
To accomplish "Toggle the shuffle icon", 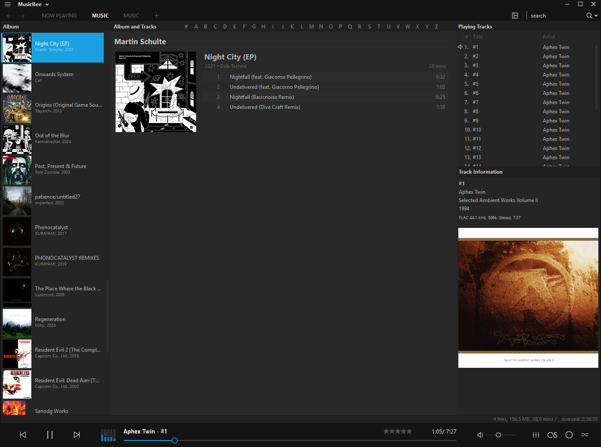I will click(585, 435).
